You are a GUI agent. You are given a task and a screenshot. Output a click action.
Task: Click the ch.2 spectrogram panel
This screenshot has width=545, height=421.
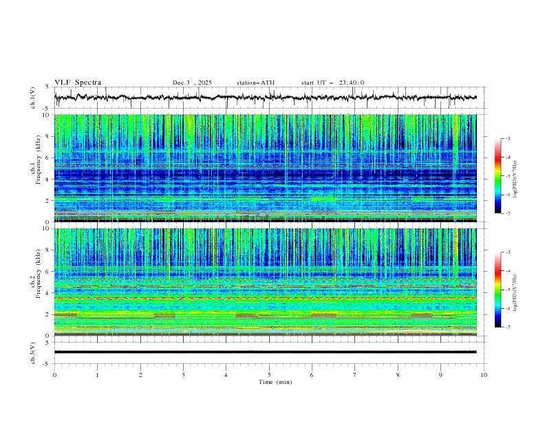(x=265, y=282)
